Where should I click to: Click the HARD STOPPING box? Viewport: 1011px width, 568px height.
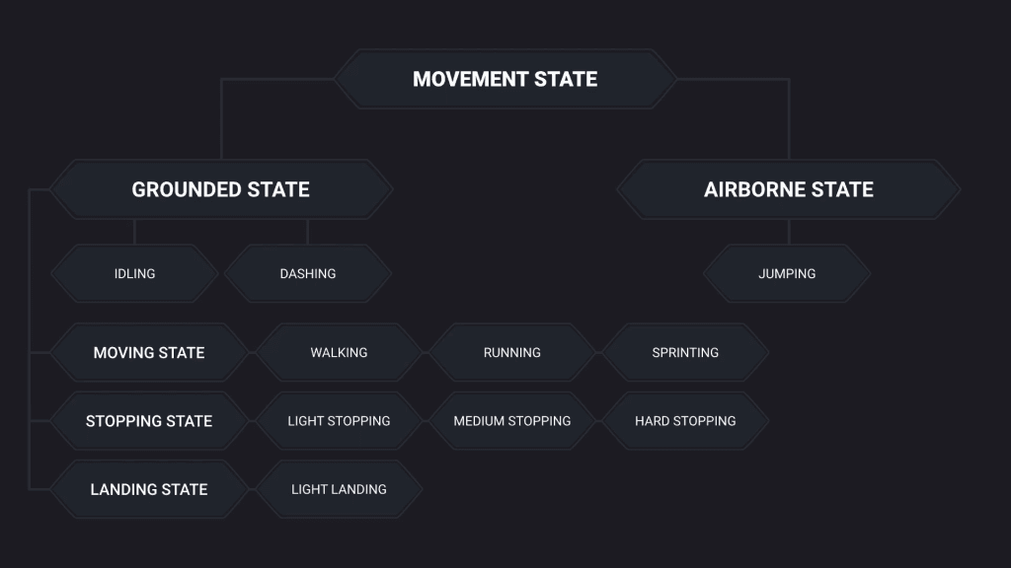[685, 420]
